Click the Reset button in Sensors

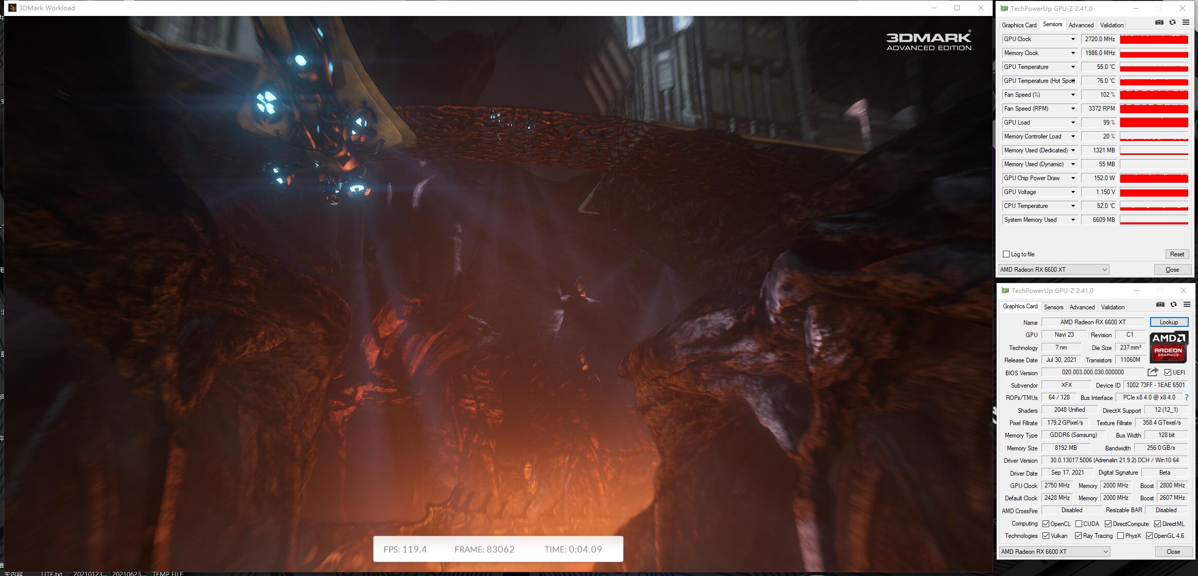point(1177,254)
